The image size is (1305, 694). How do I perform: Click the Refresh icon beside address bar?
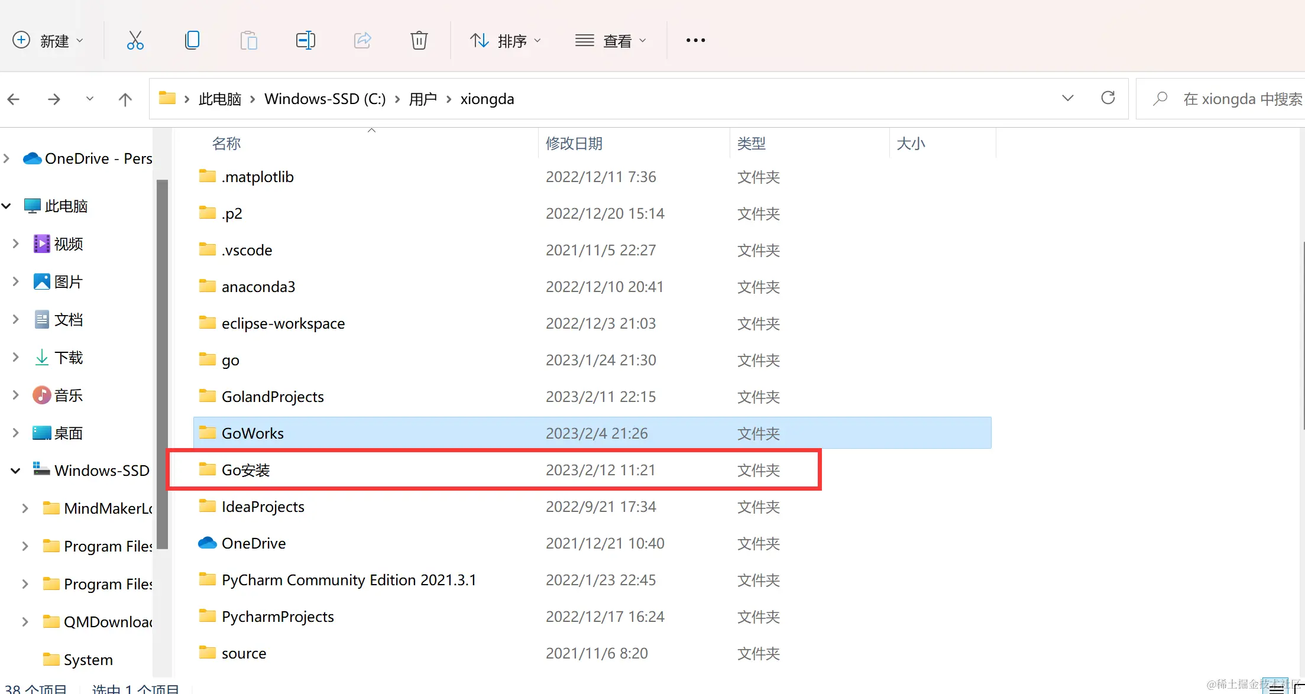coord(1108,98)
